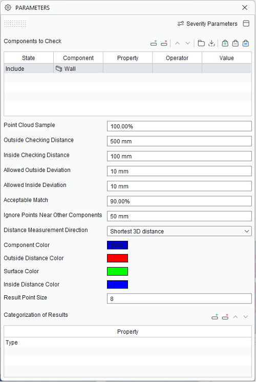Click the panel layout icon beside Severity Parameters
This screenshot has height=382, width=256.
(x=246, y=24)
